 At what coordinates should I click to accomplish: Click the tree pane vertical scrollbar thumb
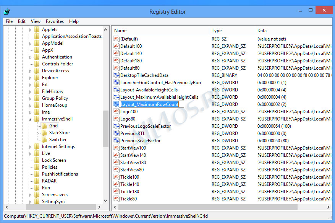click(x=105, y=129)
